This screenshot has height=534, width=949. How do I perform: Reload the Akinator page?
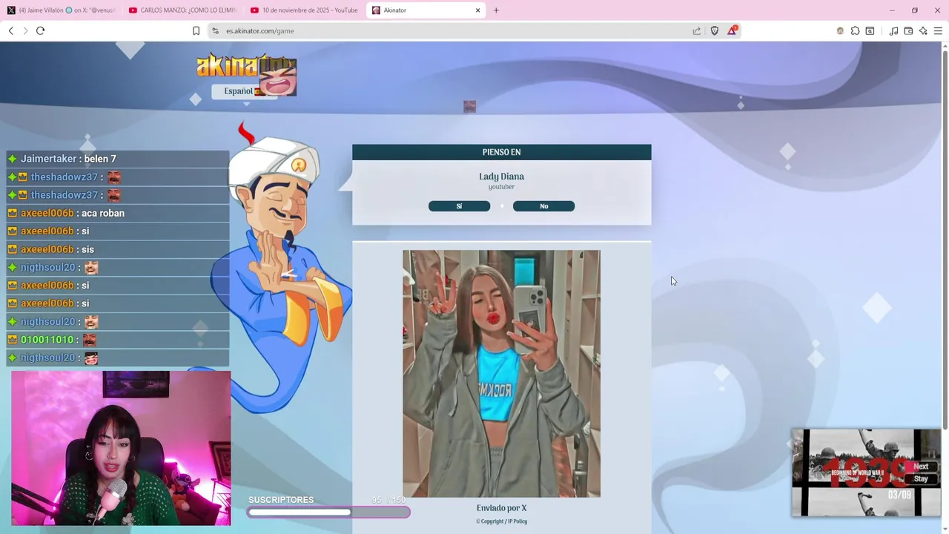coord(40,30)
